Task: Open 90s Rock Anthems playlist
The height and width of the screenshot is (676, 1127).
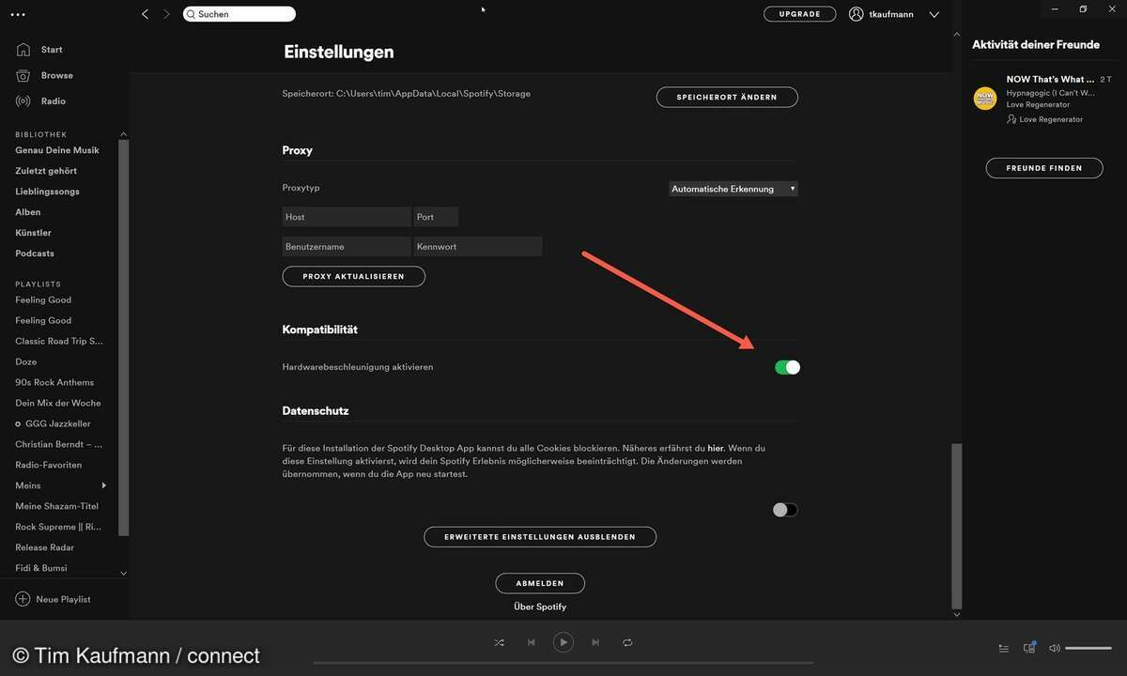Action: pyautogui.click(x=54, y=382)
